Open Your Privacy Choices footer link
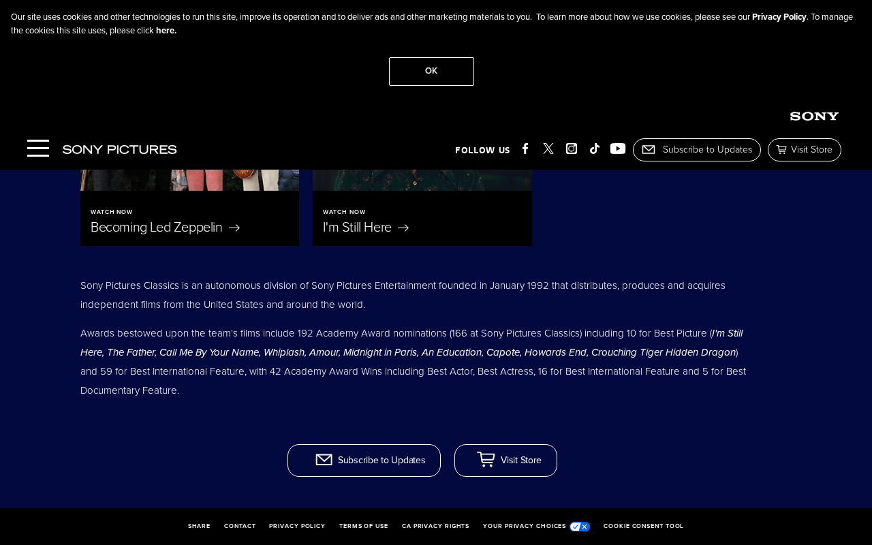The width and height of the screenshot is (872, 545). 525,527
